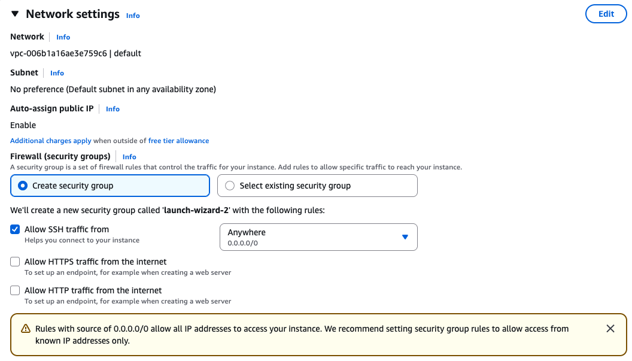Uncheck Allow SSH traffic from checkbox
Viewport: 632px width, 361px height.
pos(15,229)
